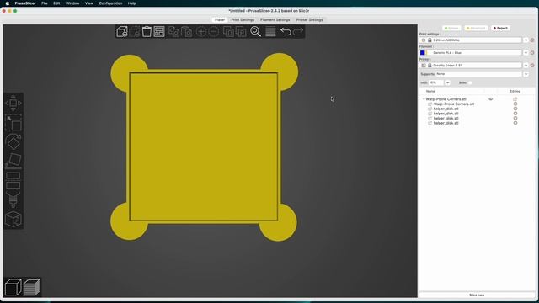Open the Configuration menu
Viewport: 539px width, 303px height.
(x=110, y=3)
